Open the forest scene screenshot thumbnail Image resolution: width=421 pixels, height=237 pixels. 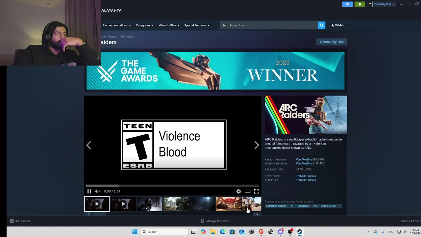(x=176, y=204)
